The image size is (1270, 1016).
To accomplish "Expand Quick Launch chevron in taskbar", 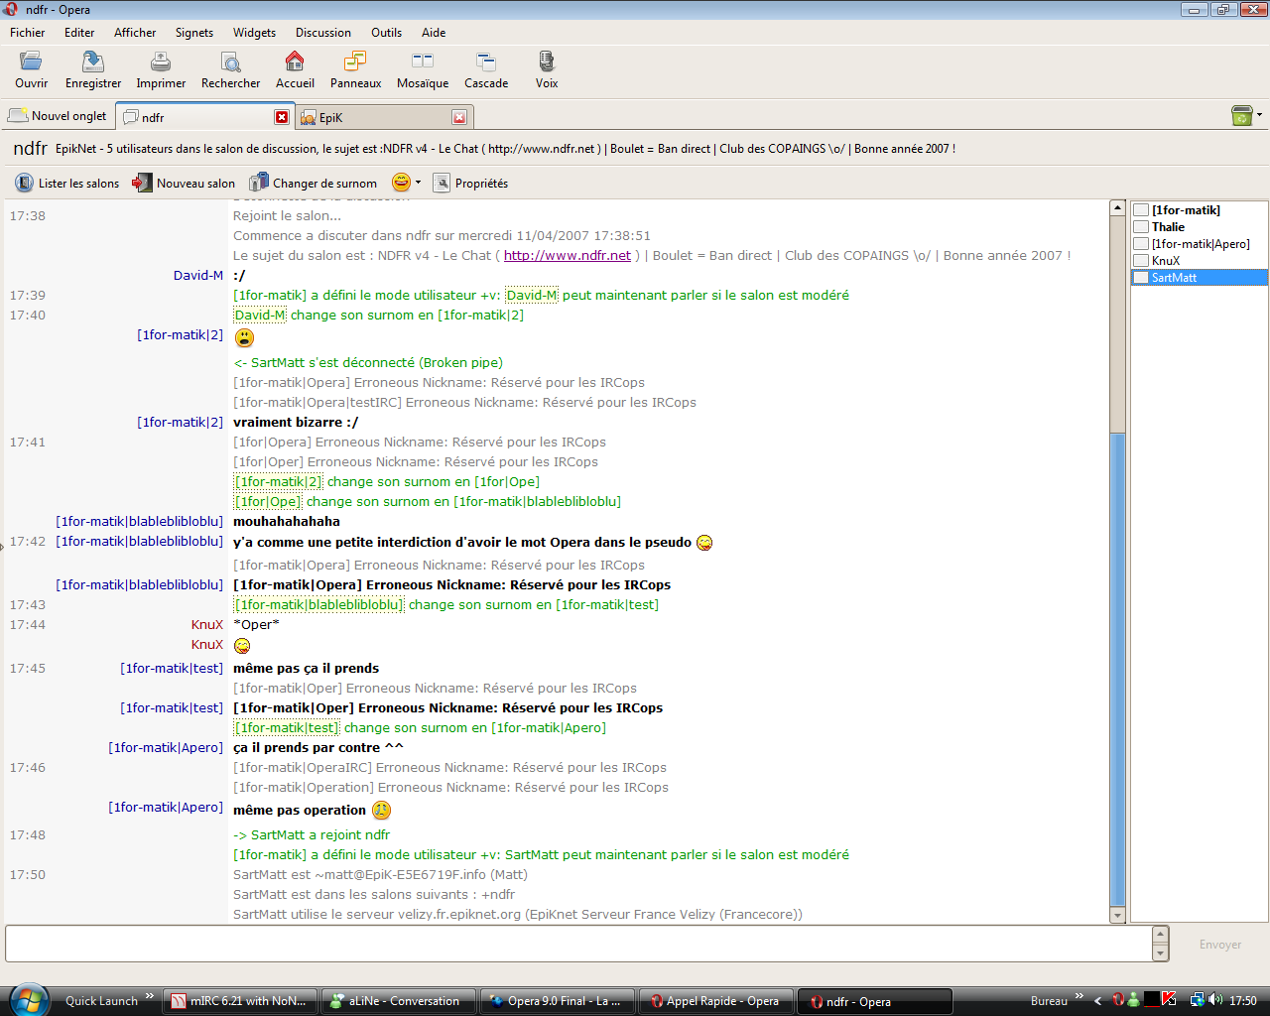I will tap(150, 996).
